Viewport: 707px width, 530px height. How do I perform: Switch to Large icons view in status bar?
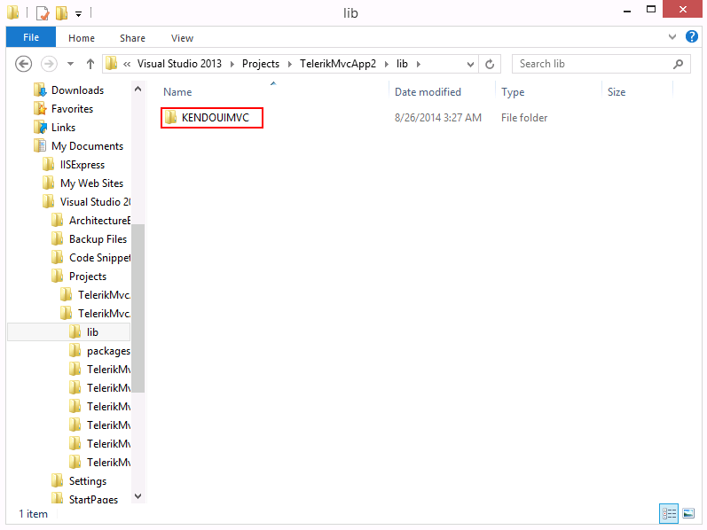688,513
